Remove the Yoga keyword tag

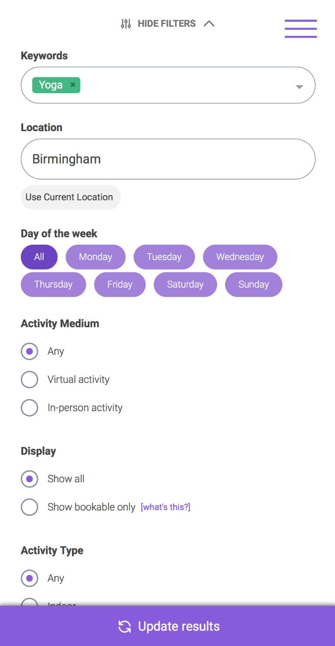click(73, 85)
